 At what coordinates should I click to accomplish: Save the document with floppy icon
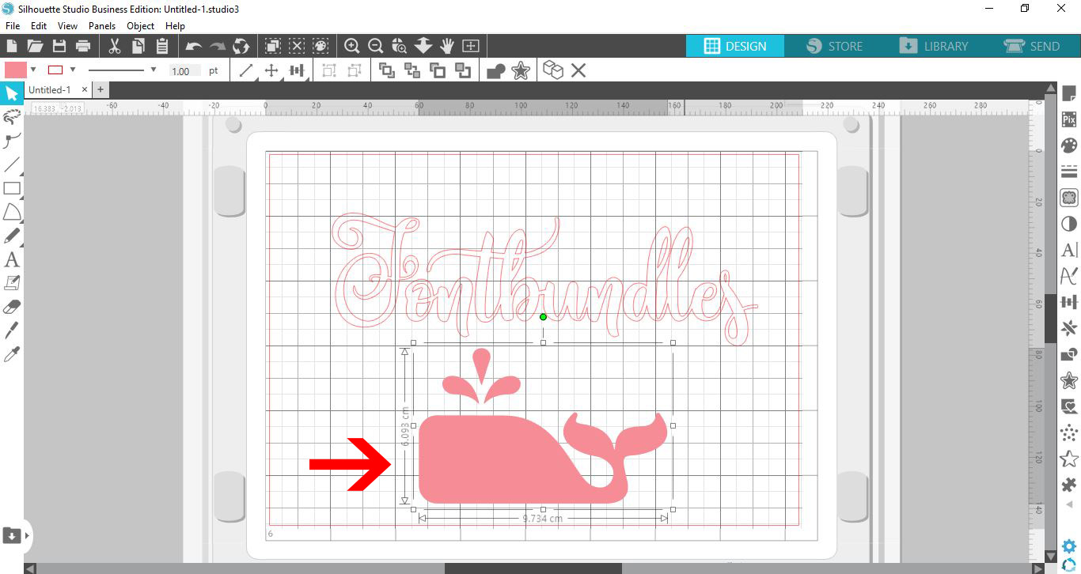[59, 45]
